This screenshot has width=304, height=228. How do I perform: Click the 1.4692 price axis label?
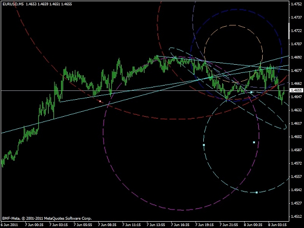[x=296, y=57]
